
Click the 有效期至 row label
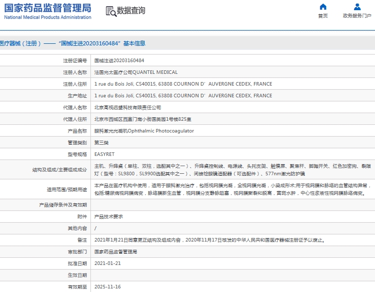click(x=77, y=287)
